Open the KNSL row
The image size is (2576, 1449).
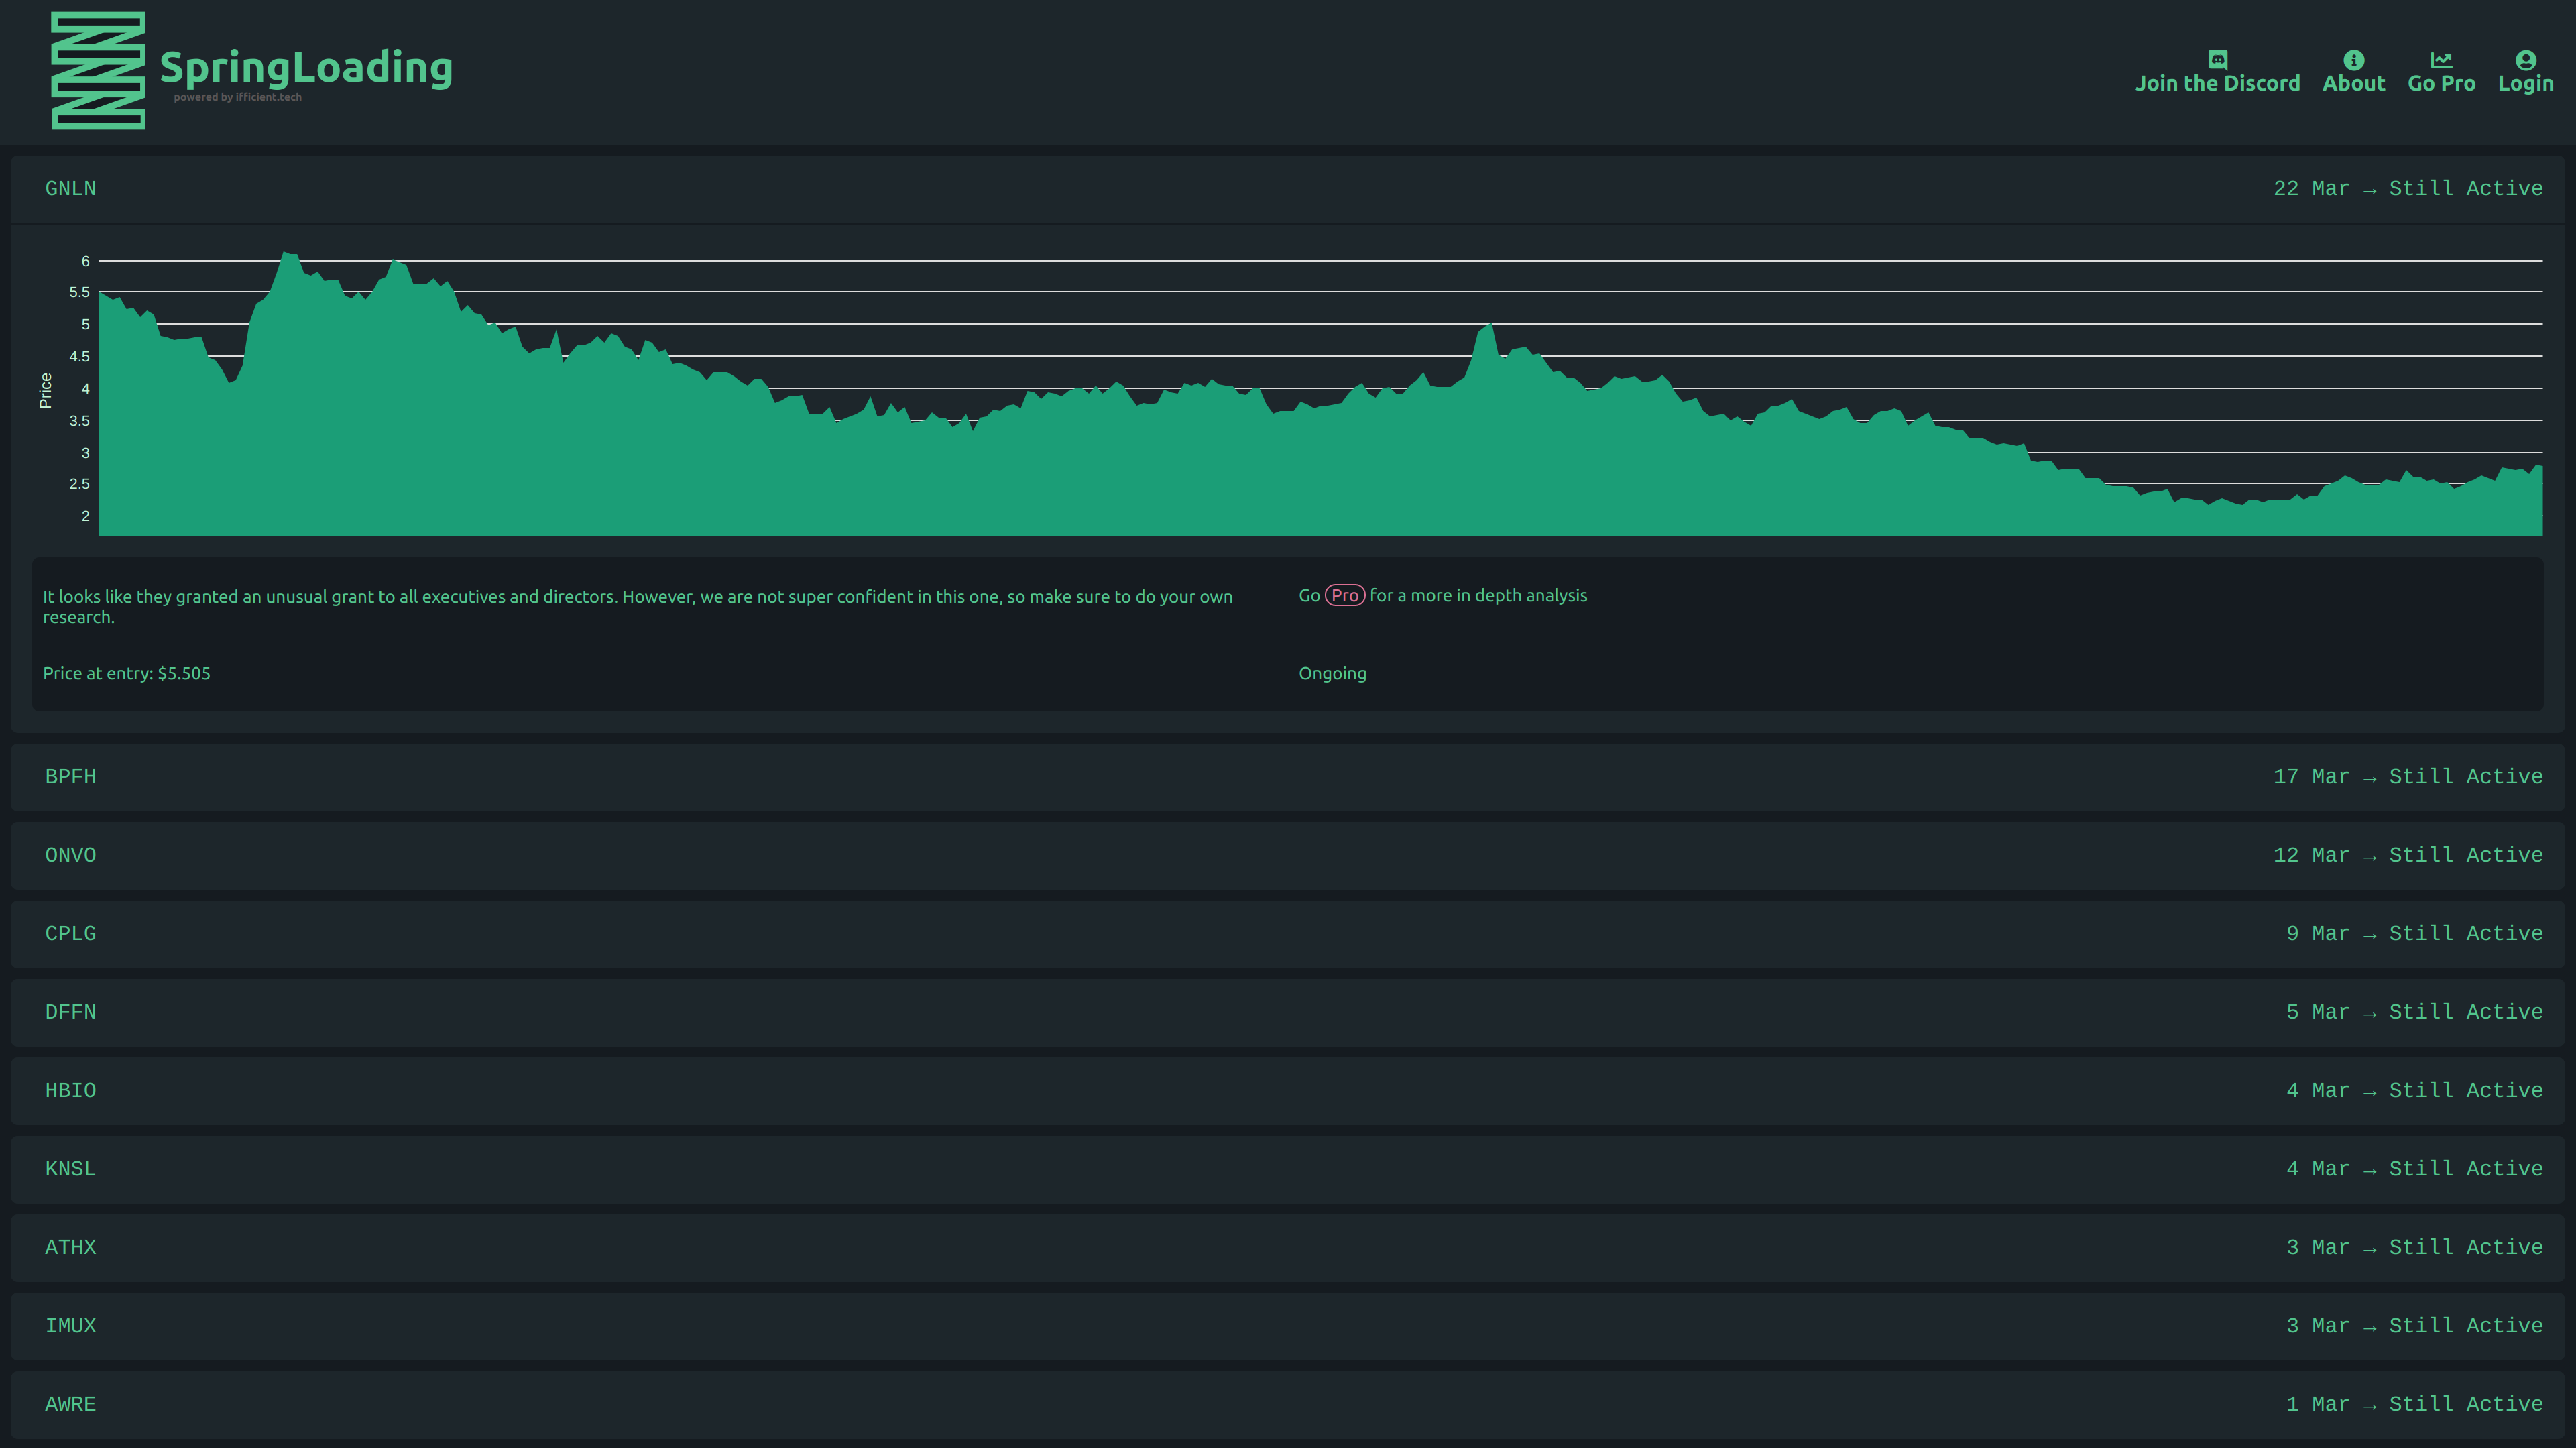click(1287, 1169)
